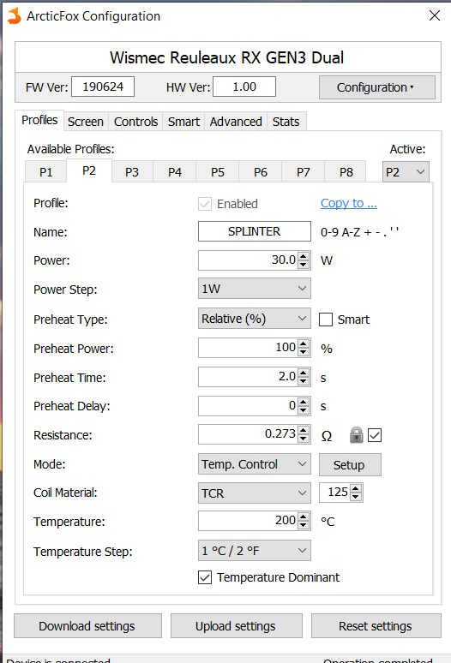451x663 pixels.
Task: Select profile tab P1
Action: [x=45, y=172]
